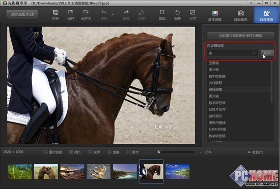Open the title bar main menu arrow
The image size is (280, 189).
click(251, 3)
